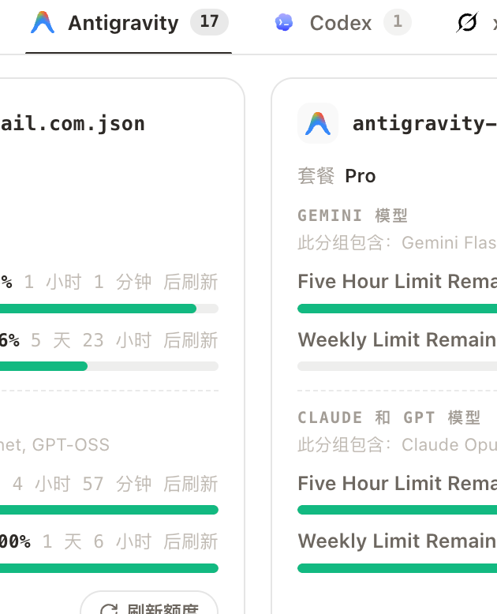Viewport: 497px width, 614px height.
Task: Click the Gemini Five Hour Limit progress bar
Action: coord(398,309)
